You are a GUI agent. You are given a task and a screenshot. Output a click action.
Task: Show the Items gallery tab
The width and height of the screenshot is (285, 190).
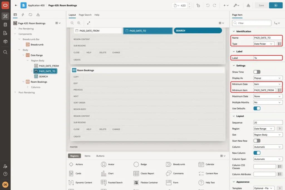(x=87, y=156)
